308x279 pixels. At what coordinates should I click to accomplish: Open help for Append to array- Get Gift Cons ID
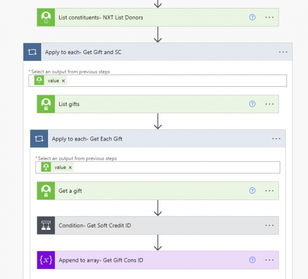tap(252, 260)
